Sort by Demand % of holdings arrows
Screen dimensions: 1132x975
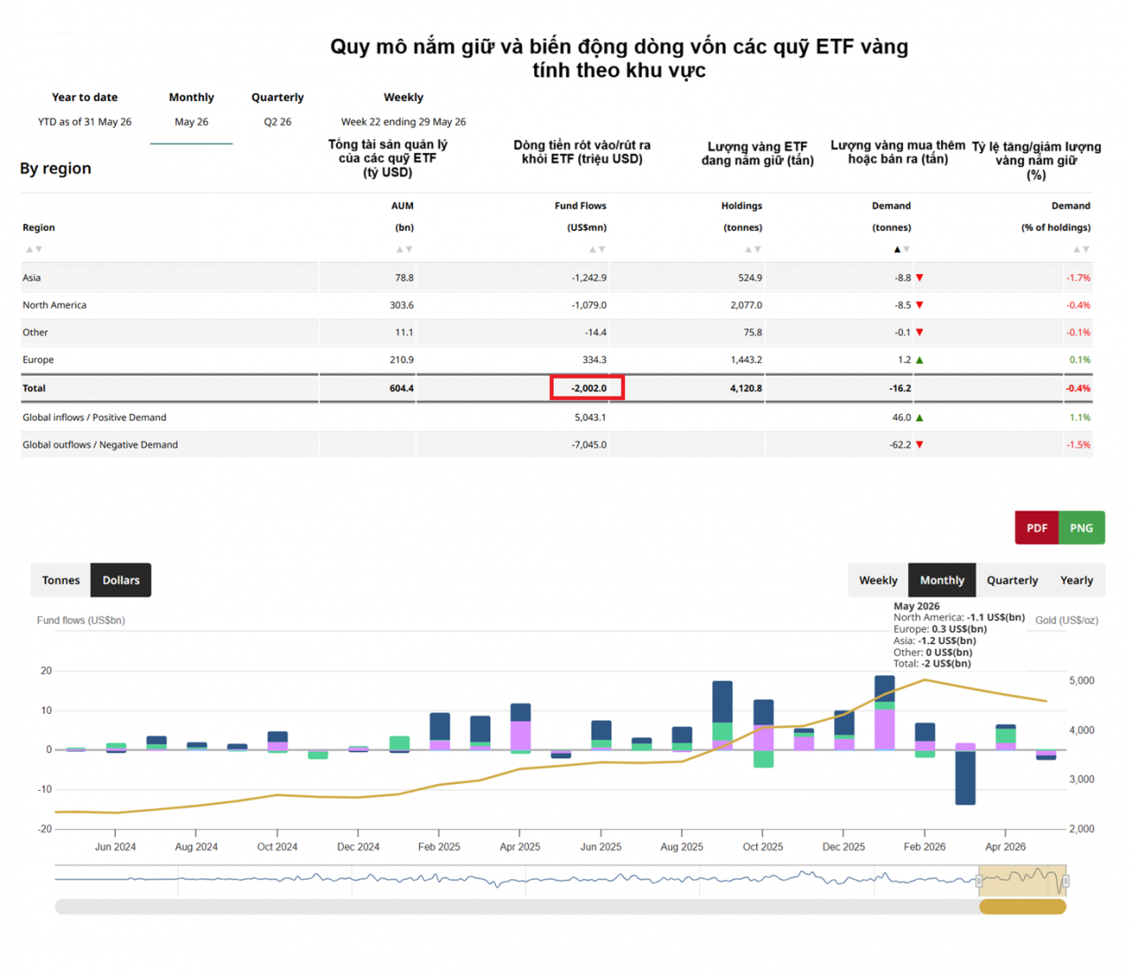[1082, 250]
